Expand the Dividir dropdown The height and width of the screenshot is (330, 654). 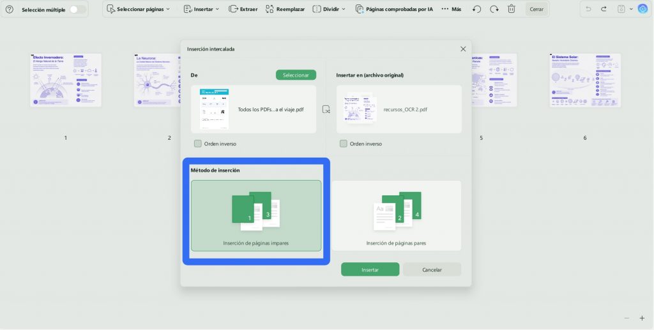pos(329,9)
